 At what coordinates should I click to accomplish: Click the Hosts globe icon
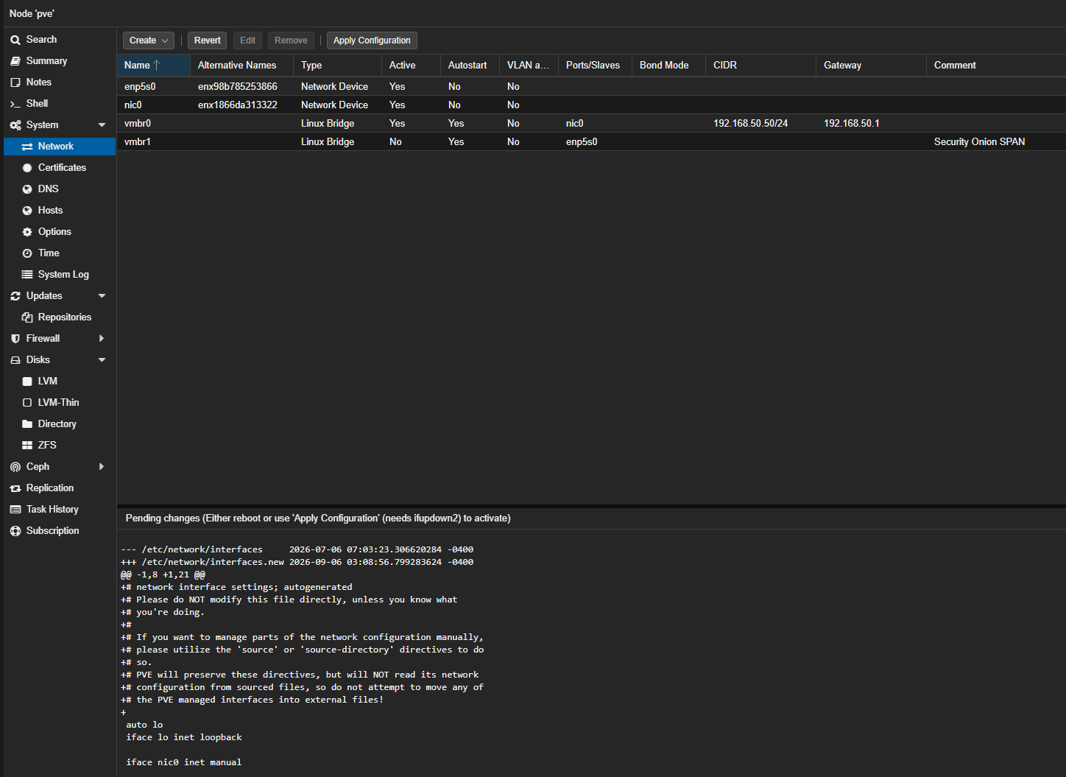tap(27, 211)
